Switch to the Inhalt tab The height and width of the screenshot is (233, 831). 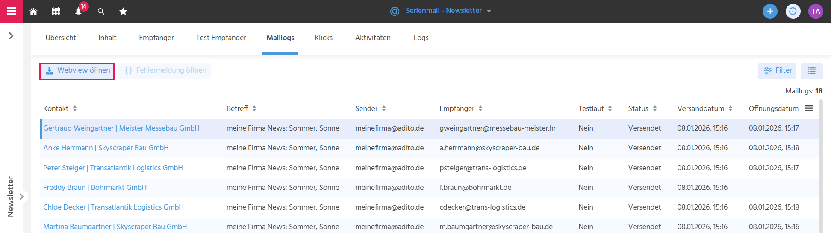(x=107, y=38)
